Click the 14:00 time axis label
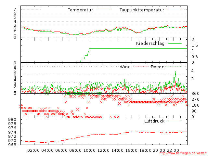 [x=117, y=150]
